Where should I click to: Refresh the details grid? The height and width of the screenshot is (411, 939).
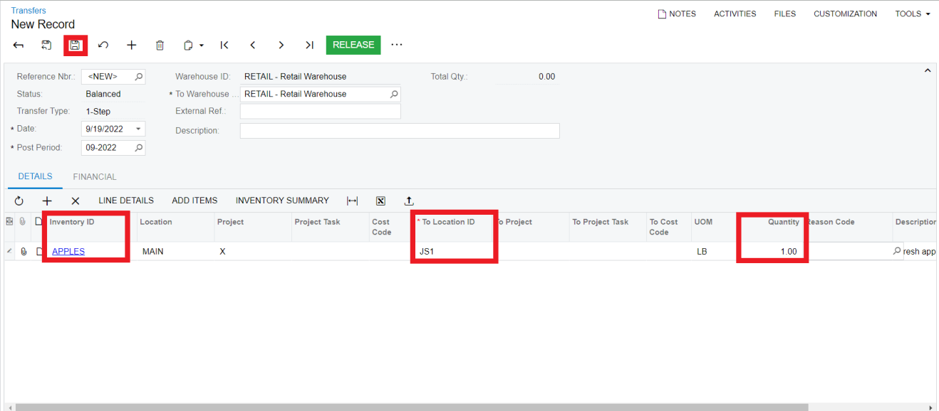19,201
